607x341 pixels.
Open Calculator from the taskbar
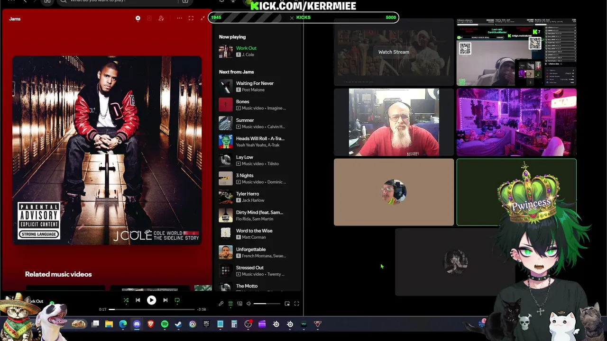click(234, 324)
